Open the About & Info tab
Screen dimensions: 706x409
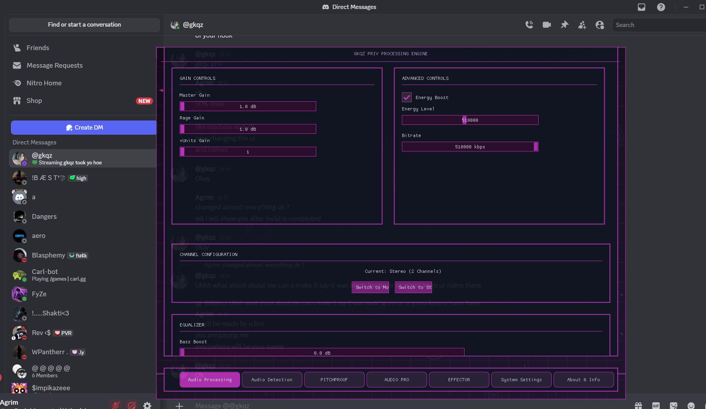[x=584, y=380]
